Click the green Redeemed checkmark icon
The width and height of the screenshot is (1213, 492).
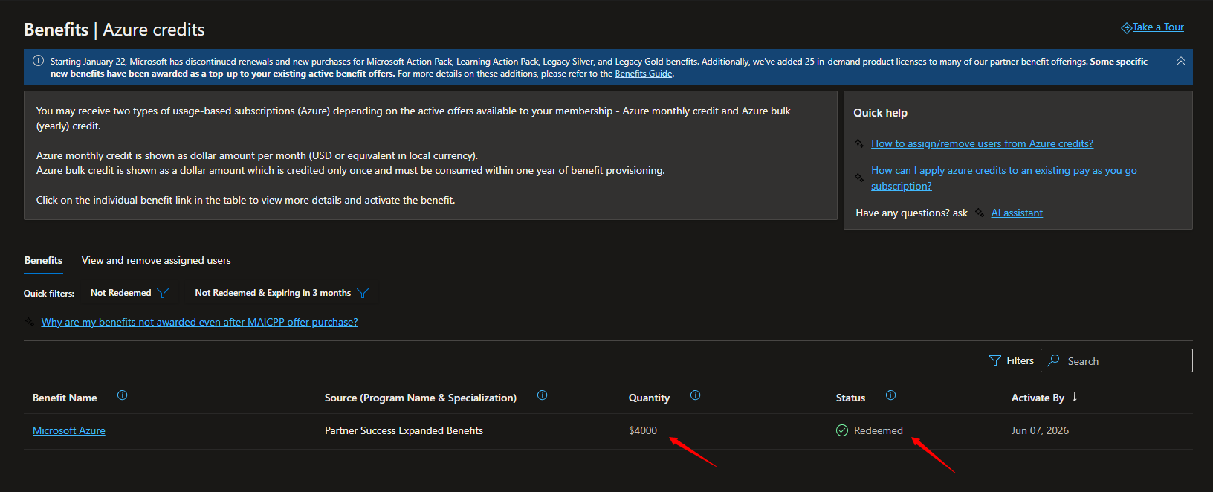[842, 430]
